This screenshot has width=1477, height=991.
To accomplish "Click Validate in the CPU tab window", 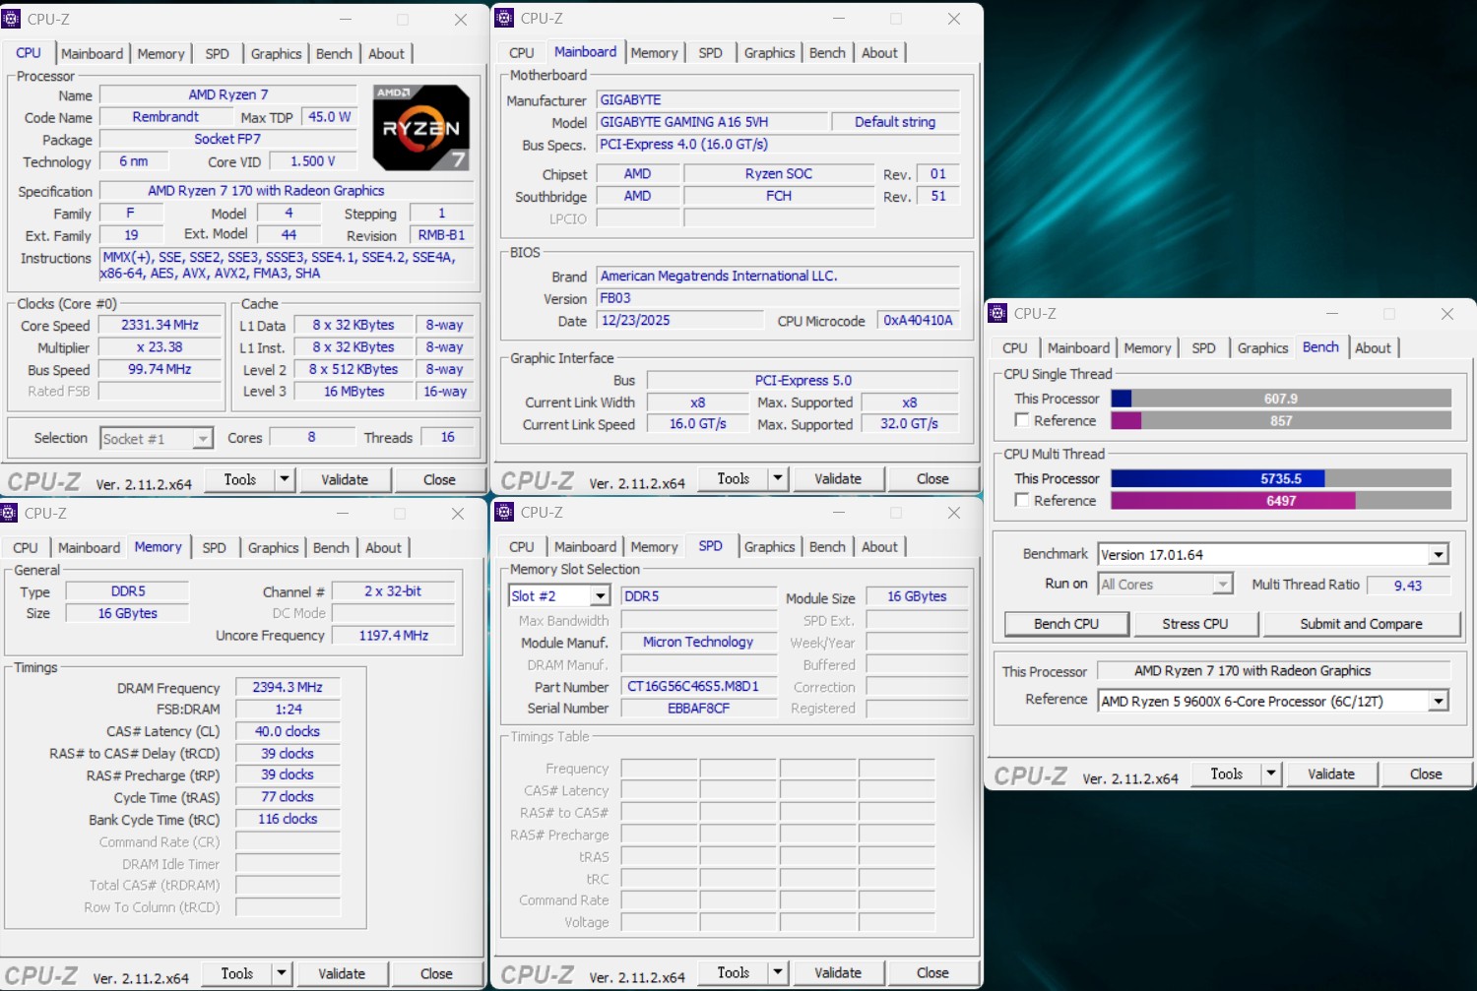I will coord(345,479).
